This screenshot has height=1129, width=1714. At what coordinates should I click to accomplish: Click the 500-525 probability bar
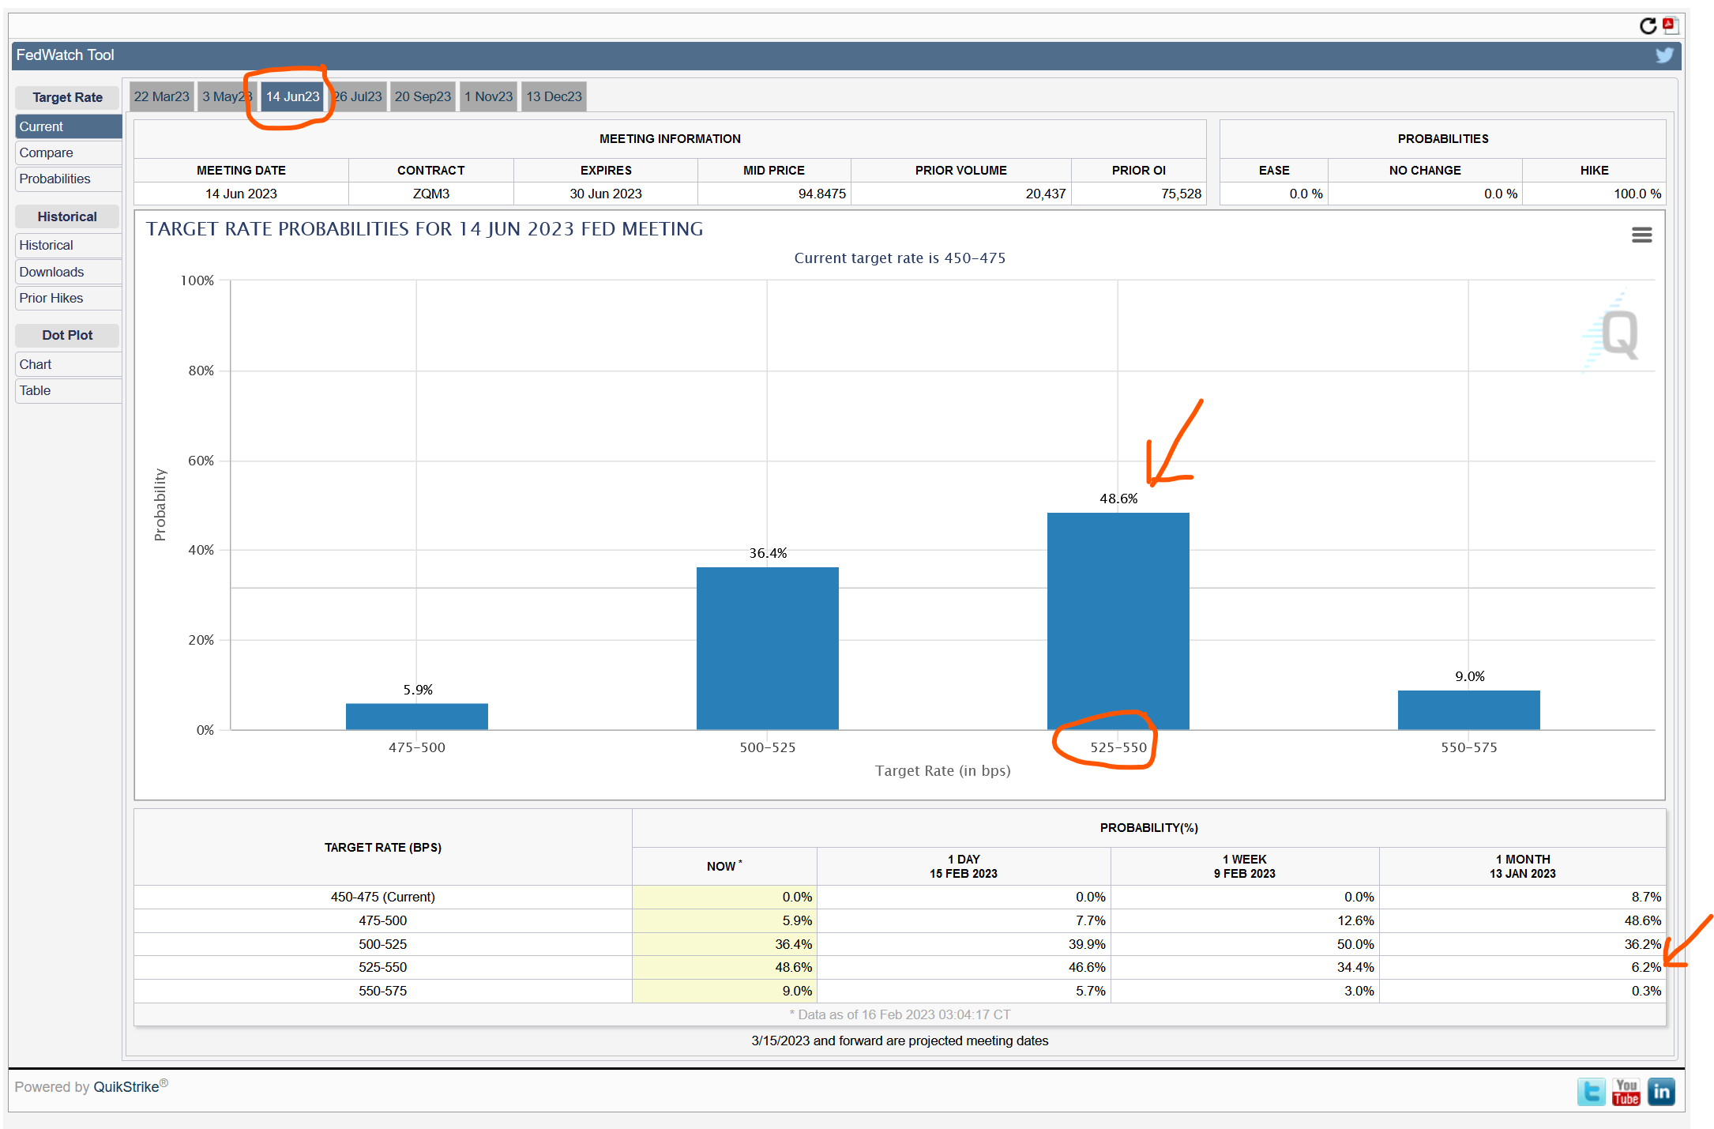click(767, 648)
